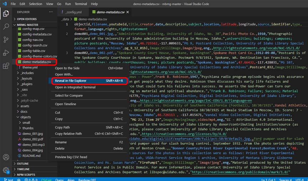Toggle Rainbow OFF in the status bar
This screenshot has height=181, width=308.
tap(87, 180)
